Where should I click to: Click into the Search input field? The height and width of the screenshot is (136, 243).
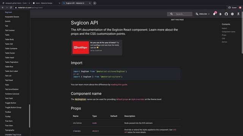[183, 14]
